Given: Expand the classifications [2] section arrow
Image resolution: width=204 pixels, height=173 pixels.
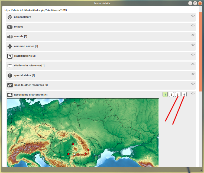Looking at the screenshot, I should pos(193,55).
